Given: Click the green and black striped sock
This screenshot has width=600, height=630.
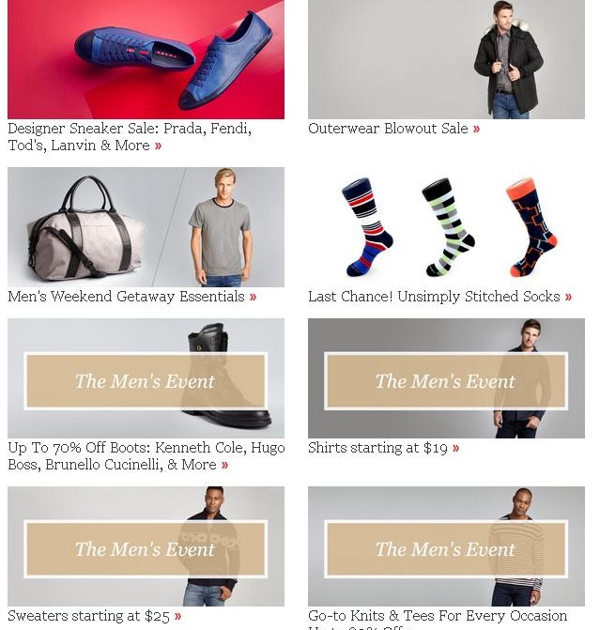Looking at the screenshot, I should 448,227.
